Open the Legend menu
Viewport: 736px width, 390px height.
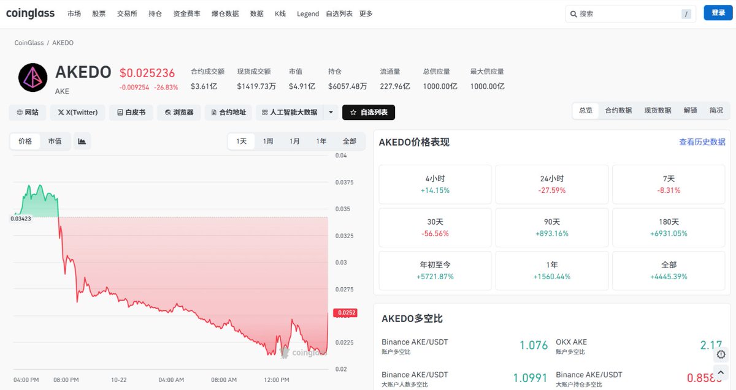click(x=308, y=13)
